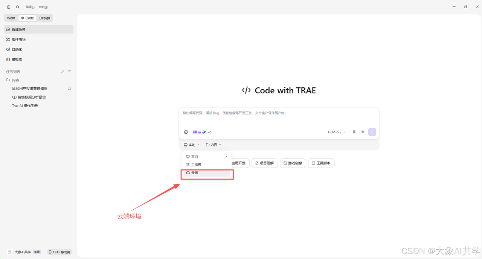
Task: Click the blue arrow tool icon
Action: point(204,132)
